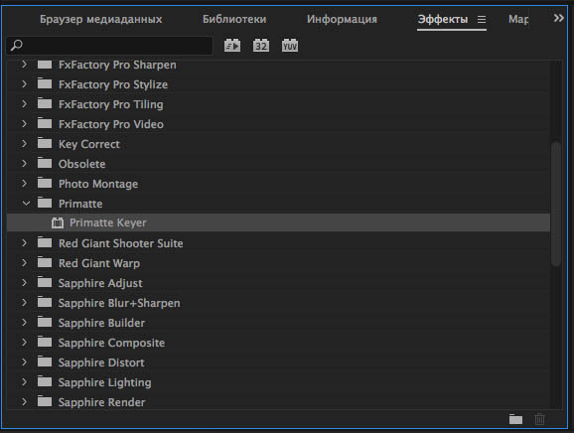Select Sapphire Lighting label
The image size is (574, 433).
click(x=104, y=382)
